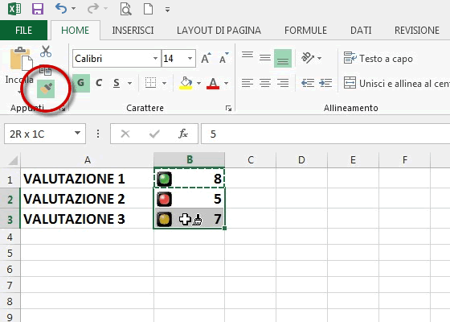Viewport: 450px width, 322px height.
Task: Increase font size with the large A
Action: coord(206,58)
